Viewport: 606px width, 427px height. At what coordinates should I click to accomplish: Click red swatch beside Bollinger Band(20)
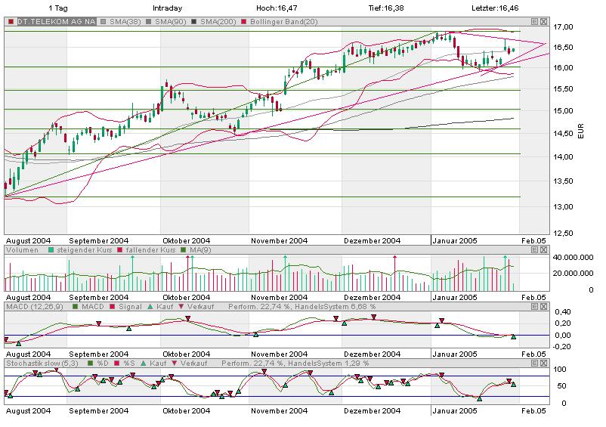(244, 22)
